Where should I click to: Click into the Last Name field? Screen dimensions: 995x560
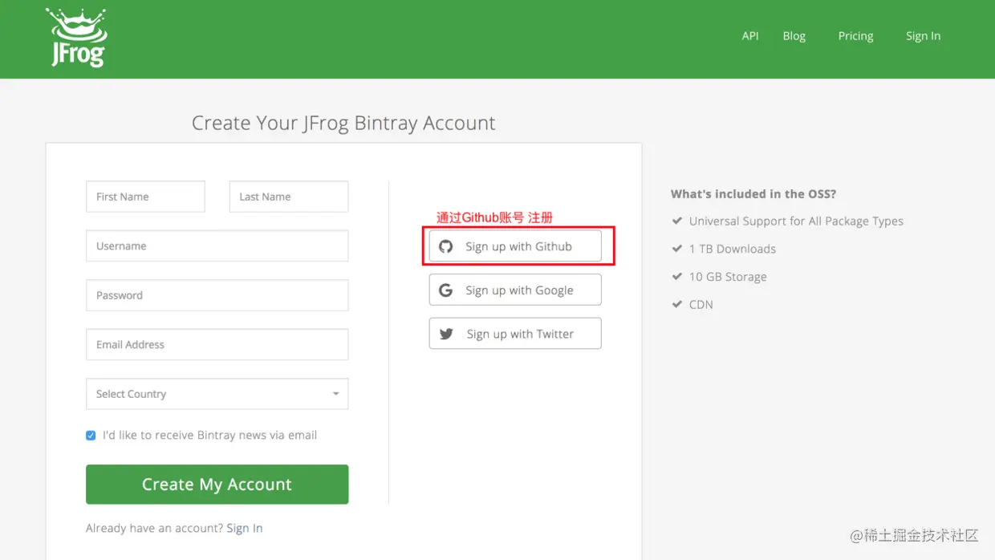(289, 197)
